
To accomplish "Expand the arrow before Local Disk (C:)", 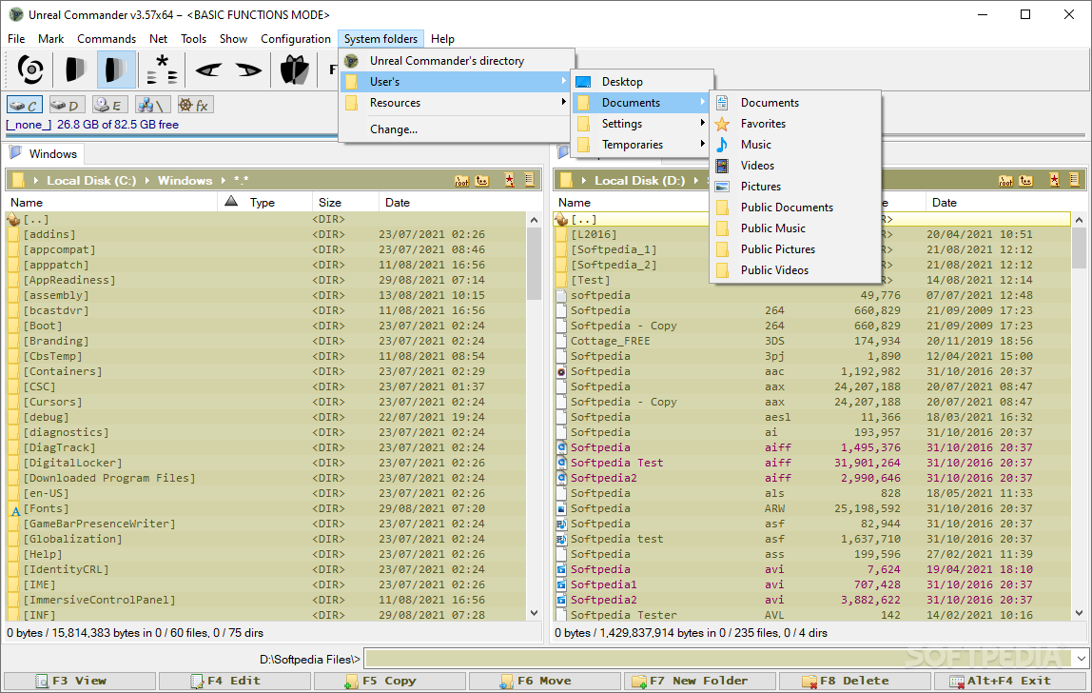I will point(35,181).
